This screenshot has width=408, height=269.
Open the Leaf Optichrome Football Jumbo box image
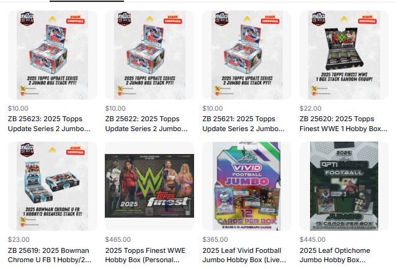point(344,186)
